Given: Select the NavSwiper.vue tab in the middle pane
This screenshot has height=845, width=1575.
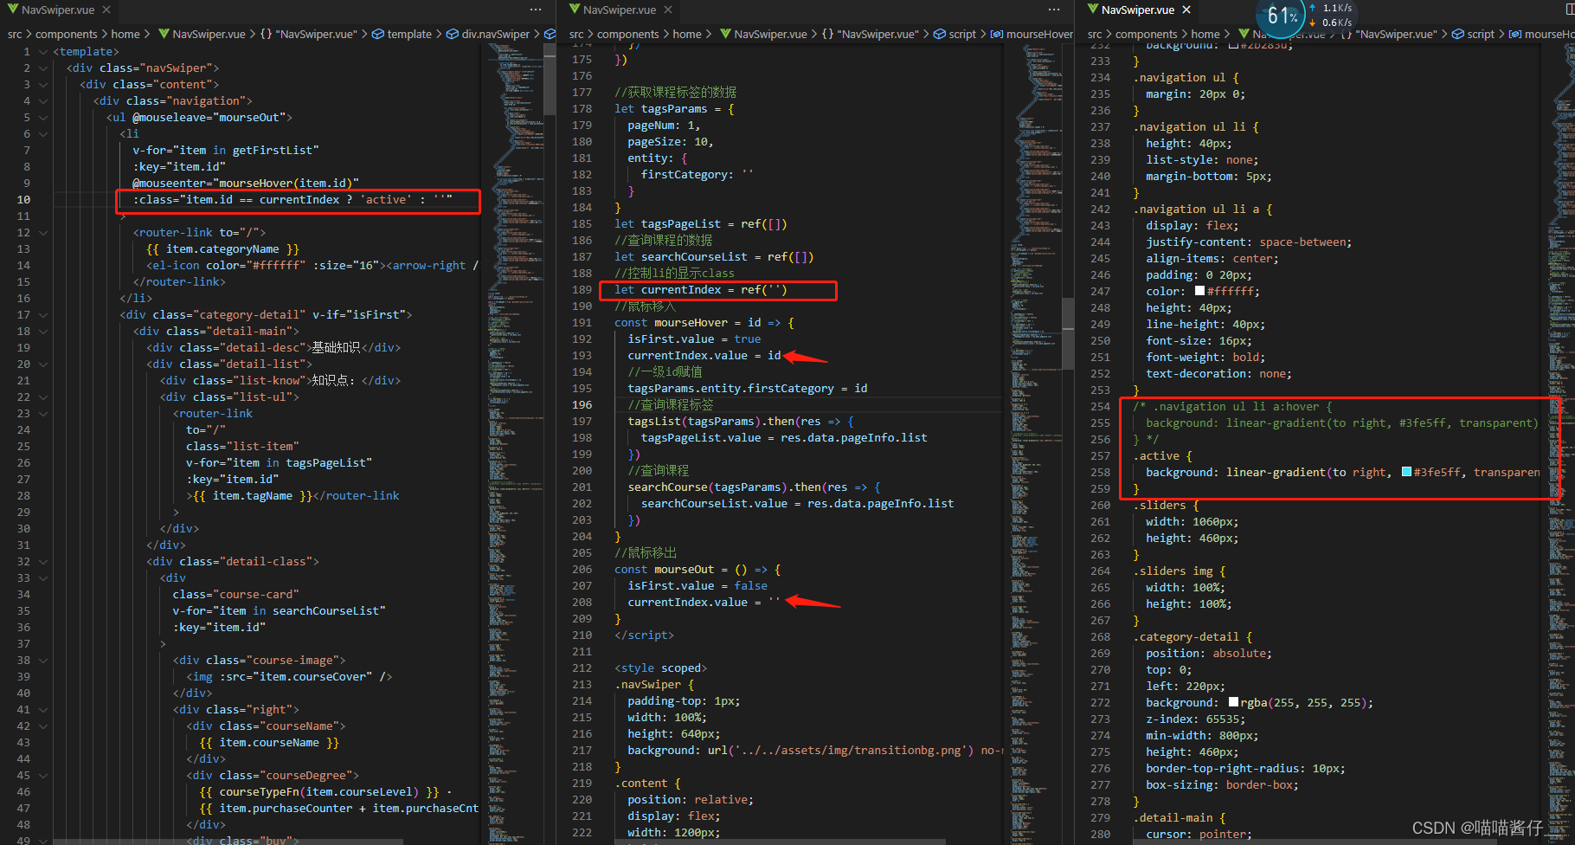Looking at the screenshot, I should [620, 10].
